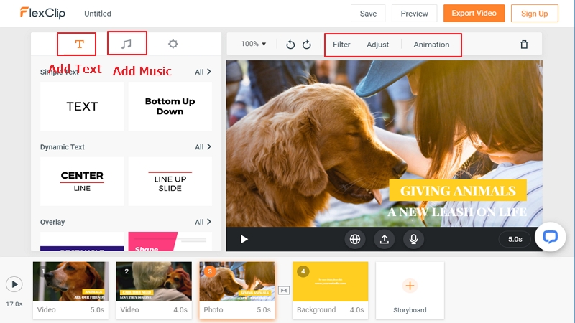Image resolution: width=575 pixels, height=323 pixels.
Task: Click the Background label under clip 4
Action: click(316, 309)
